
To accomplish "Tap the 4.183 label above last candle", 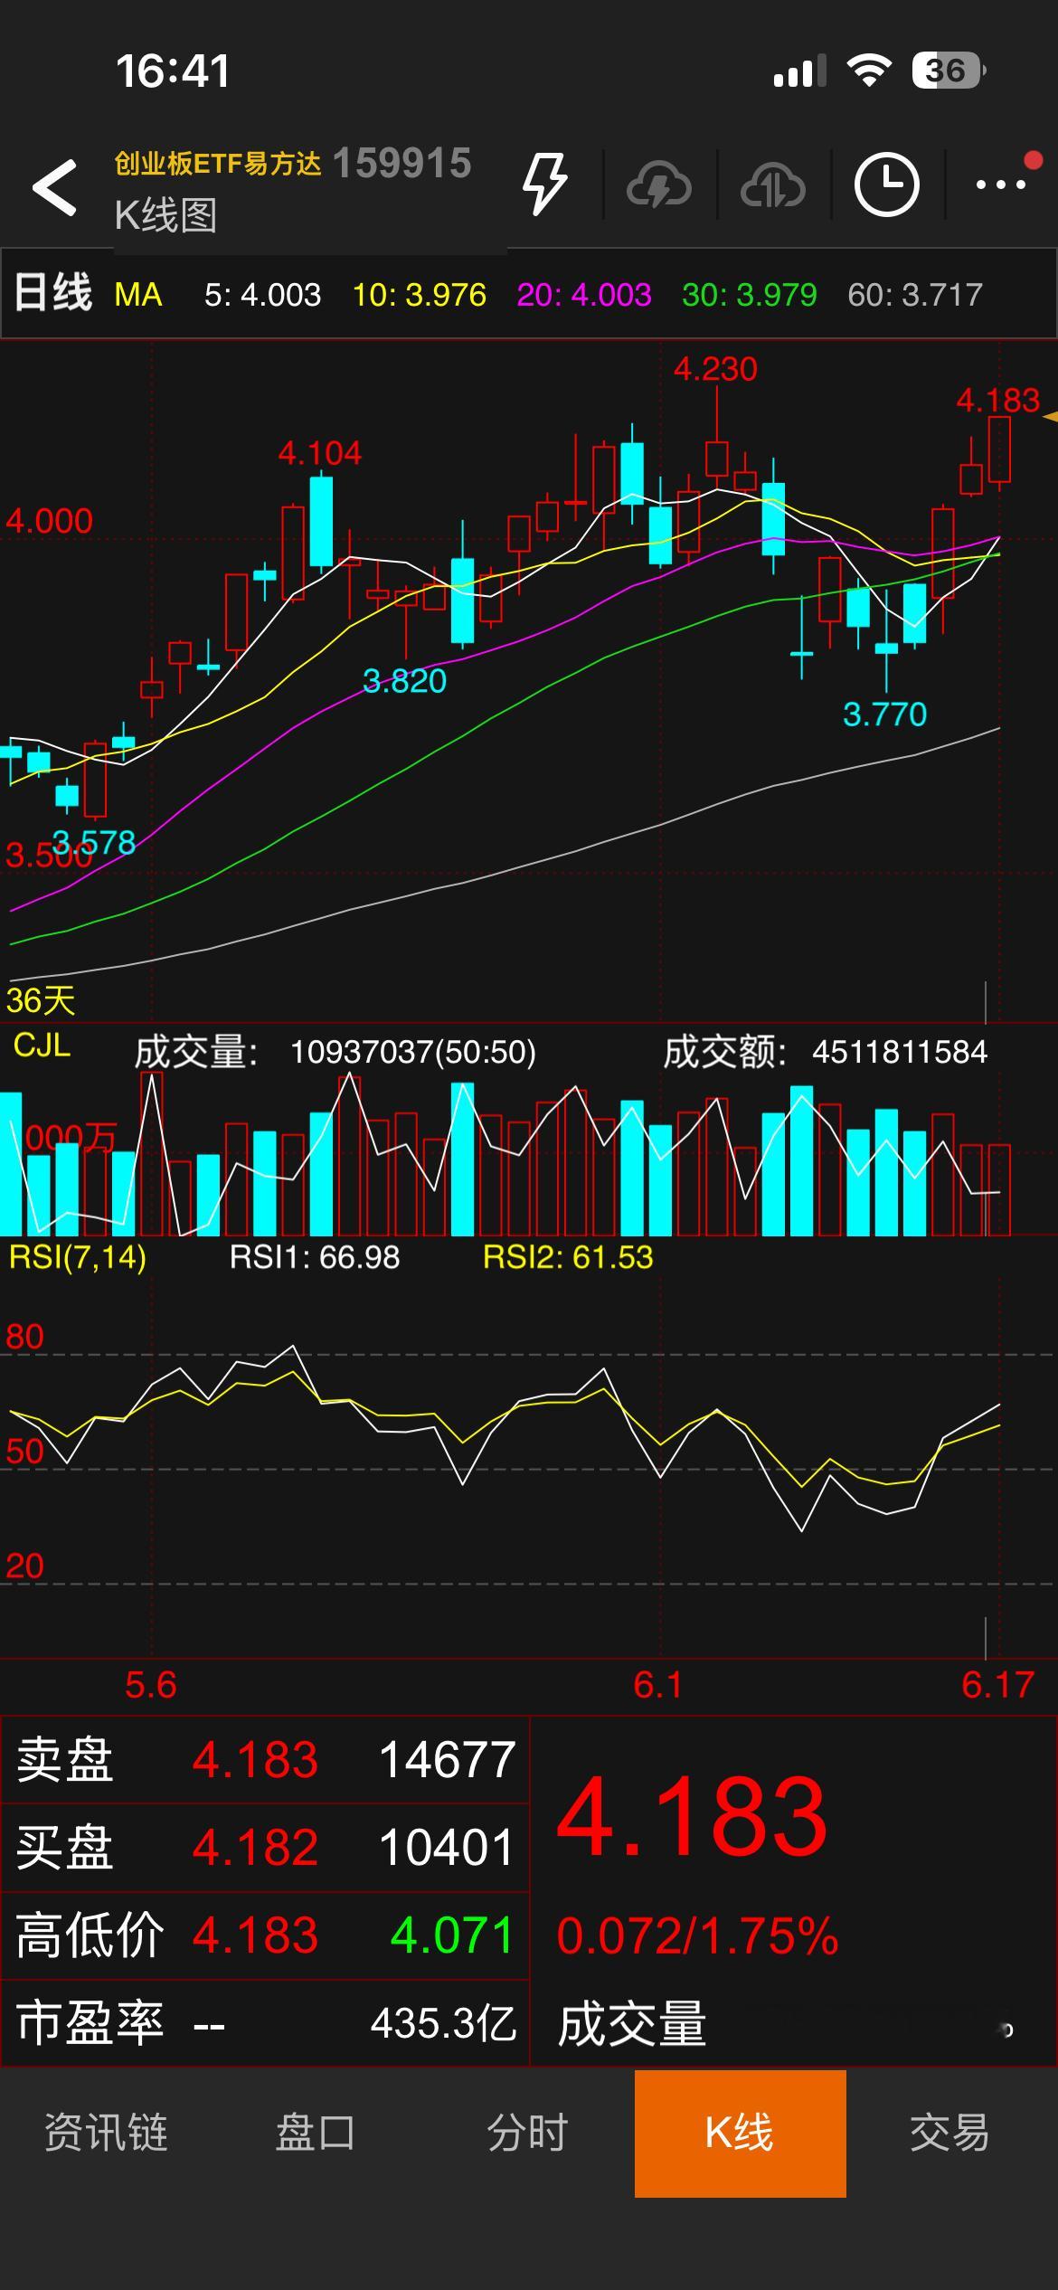I will (998, 400).
